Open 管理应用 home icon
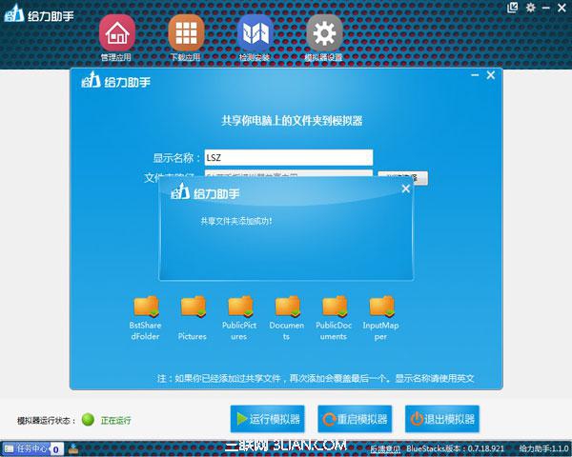Viewport: 572px width, 457px height. [116, 32]
